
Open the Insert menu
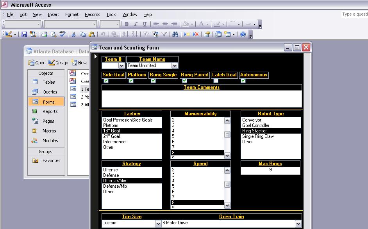point(53,14)
